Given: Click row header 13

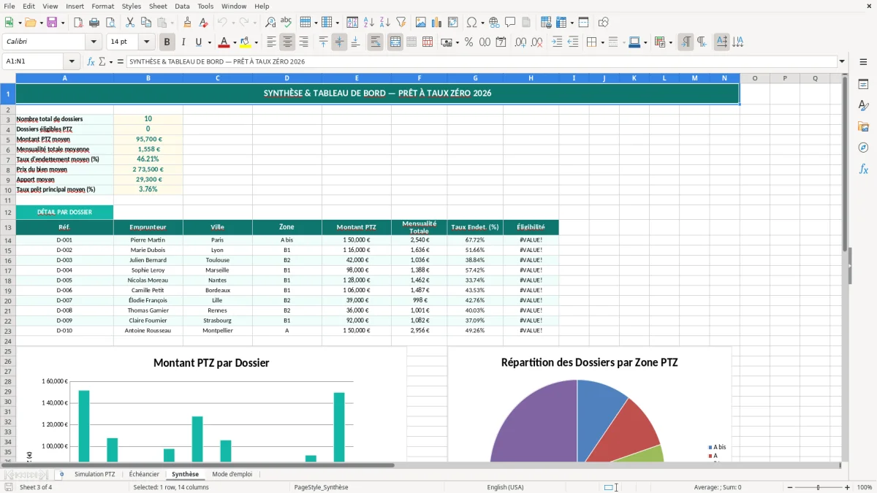Looking at the screenshot, I should click(8, 227).
